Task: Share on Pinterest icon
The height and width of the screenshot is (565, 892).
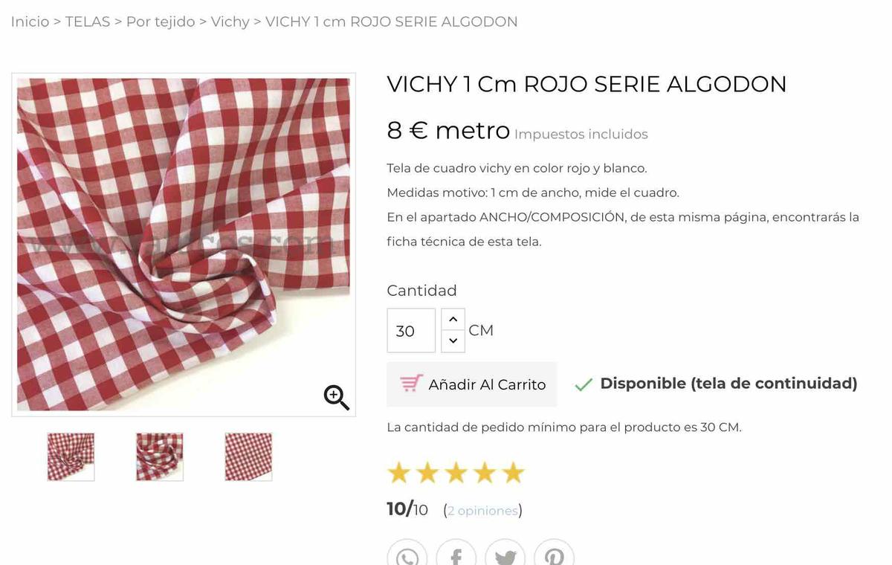Action: 554,556
